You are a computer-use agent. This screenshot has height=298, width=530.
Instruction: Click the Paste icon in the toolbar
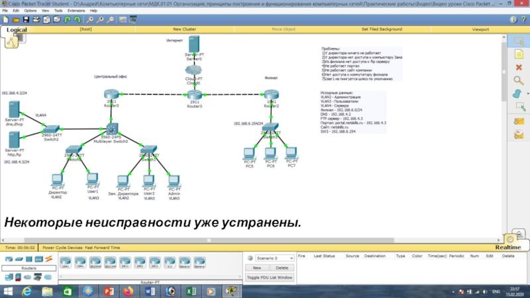tap(57, 20)
